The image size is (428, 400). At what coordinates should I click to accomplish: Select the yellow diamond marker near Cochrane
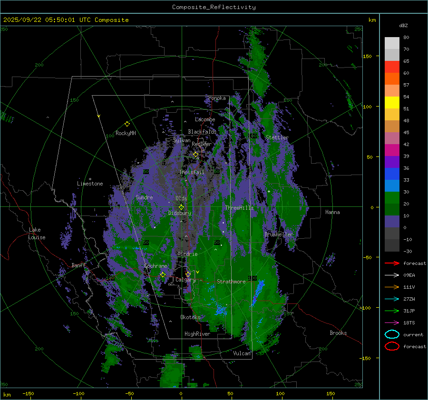pos(163,274)
